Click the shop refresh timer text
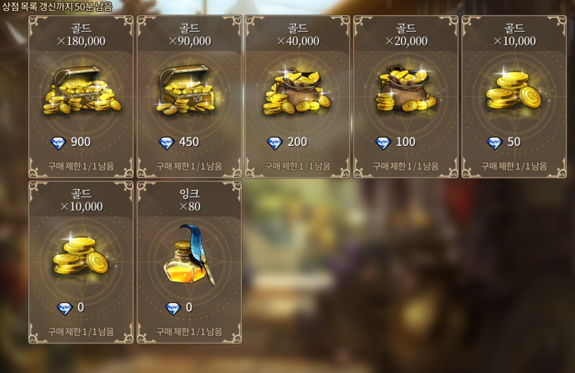 coord(57,6)
